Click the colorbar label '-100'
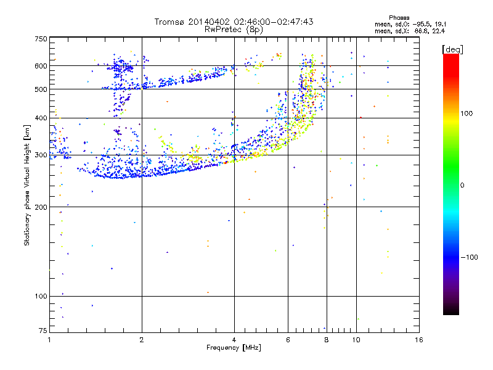493x370 pixels. tap(470, 257)
